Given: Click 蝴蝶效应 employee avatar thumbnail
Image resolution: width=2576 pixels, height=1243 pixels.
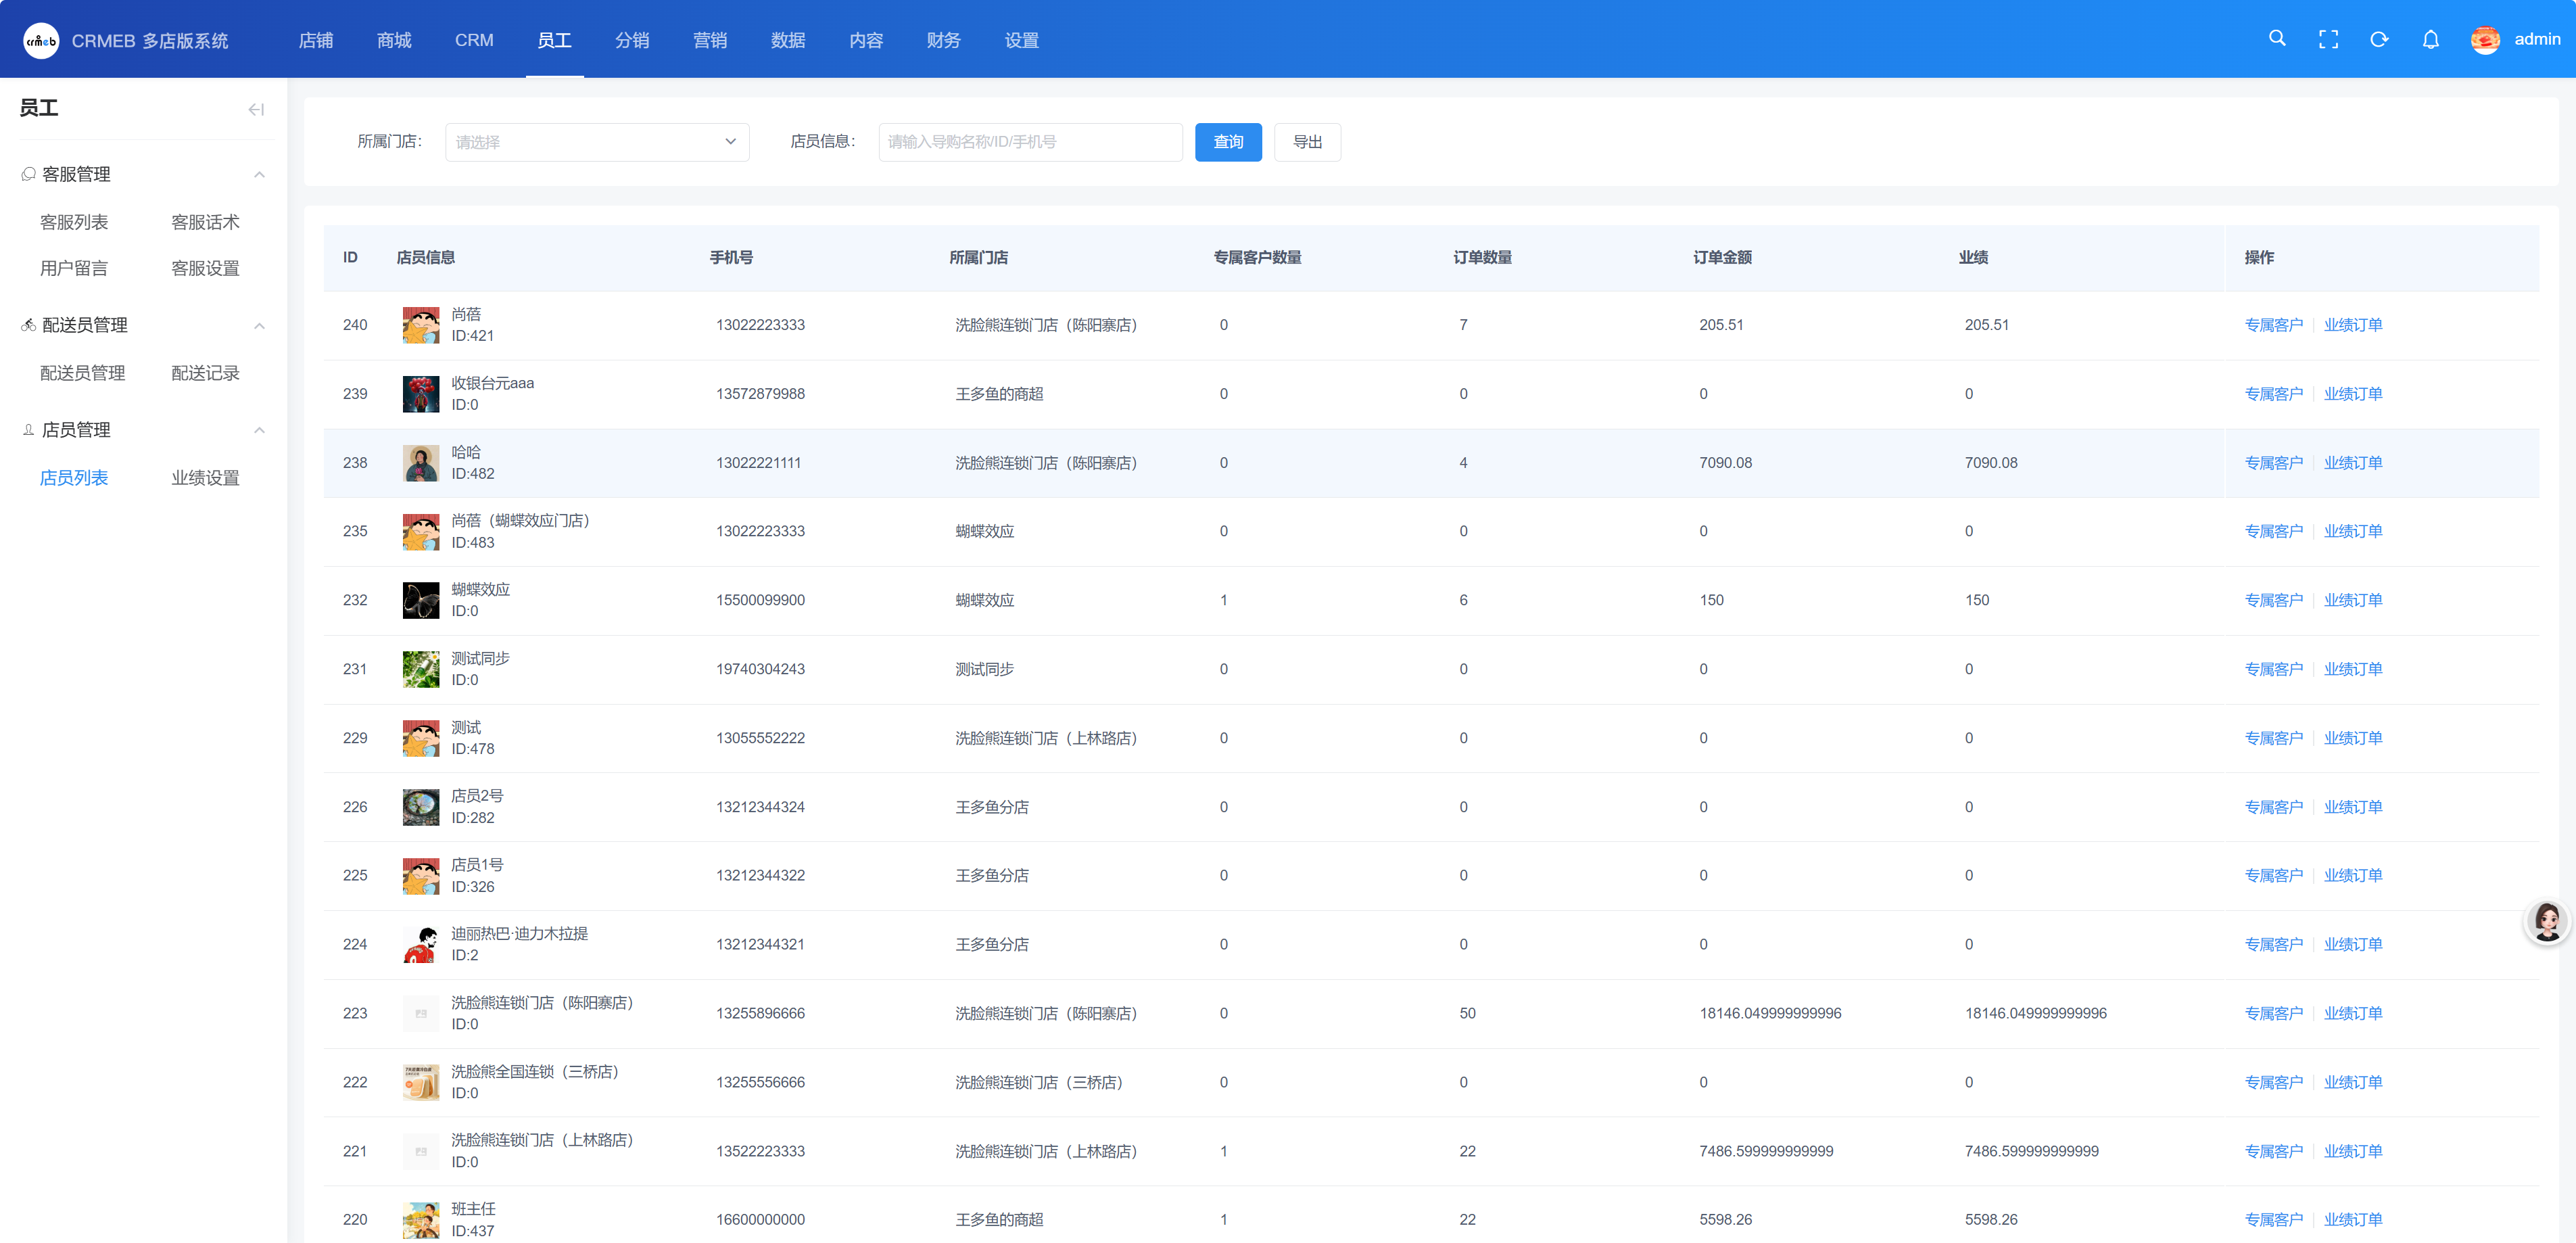Looking at the screenshot, I should click(421, 600).
